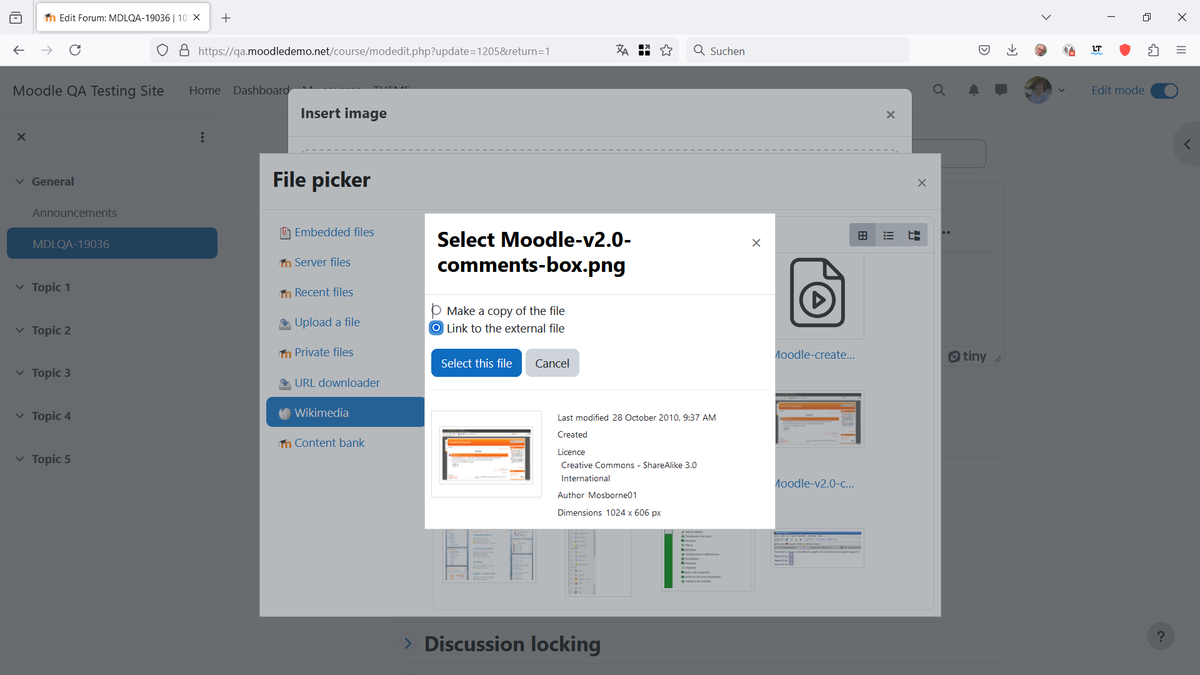The width and height of the screenshot is (1200, 675).
Task: Open the Moodle-v2.0-c... file thumbnail in picker
Action: click(x=819, y=419)
